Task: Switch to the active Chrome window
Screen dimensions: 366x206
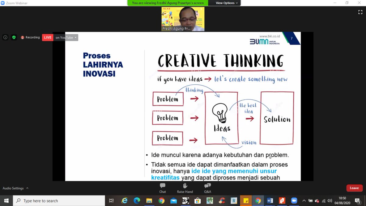Action: click(258, 200)
